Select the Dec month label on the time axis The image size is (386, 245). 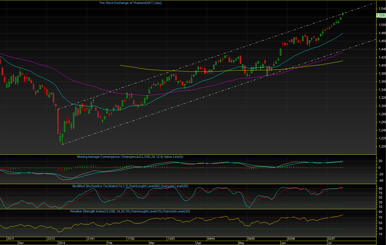pyautogui.click(x=21, y=243)
